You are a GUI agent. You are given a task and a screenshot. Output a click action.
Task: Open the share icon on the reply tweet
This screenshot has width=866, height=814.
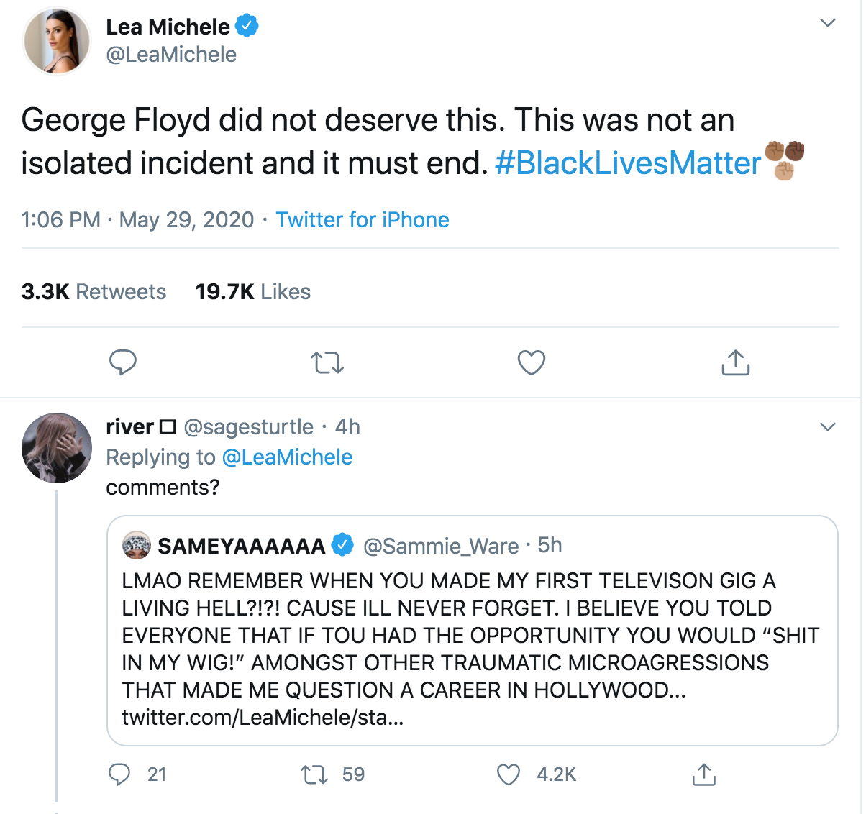(x=703, y=775)
